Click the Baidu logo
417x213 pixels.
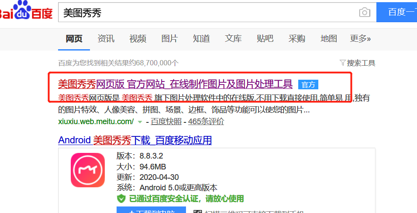click(x=26, y=10)
